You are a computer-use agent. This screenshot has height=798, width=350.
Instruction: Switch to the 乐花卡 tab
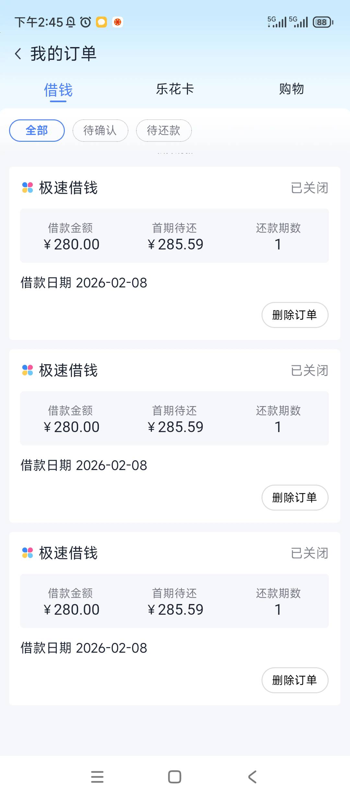click(175, 89)
